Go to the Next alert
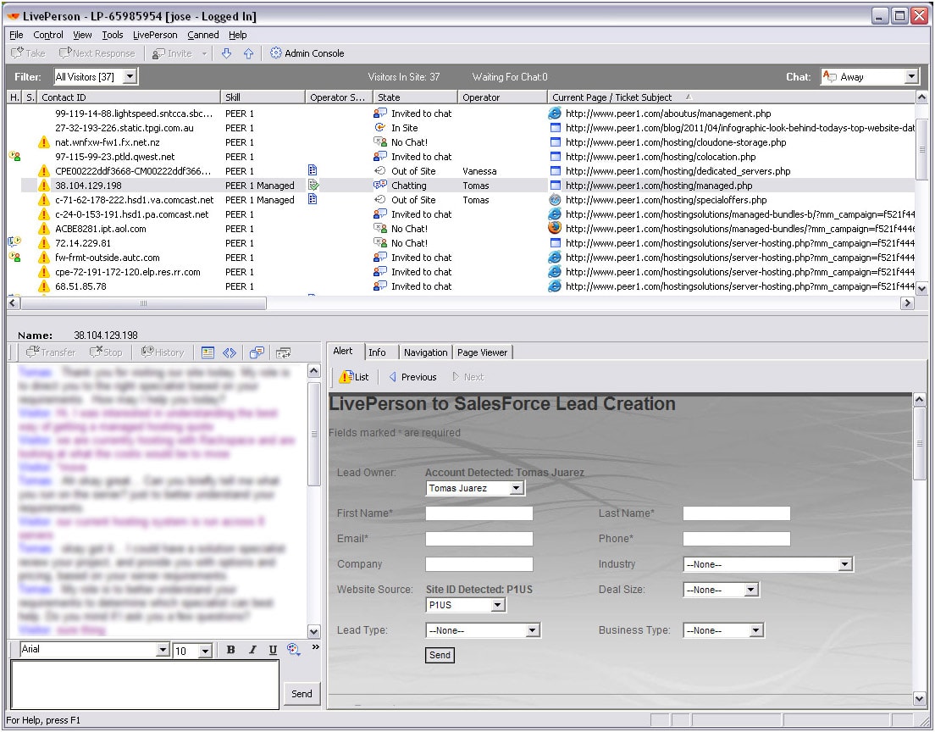The image size is (935, 732). tap(468, 377)
